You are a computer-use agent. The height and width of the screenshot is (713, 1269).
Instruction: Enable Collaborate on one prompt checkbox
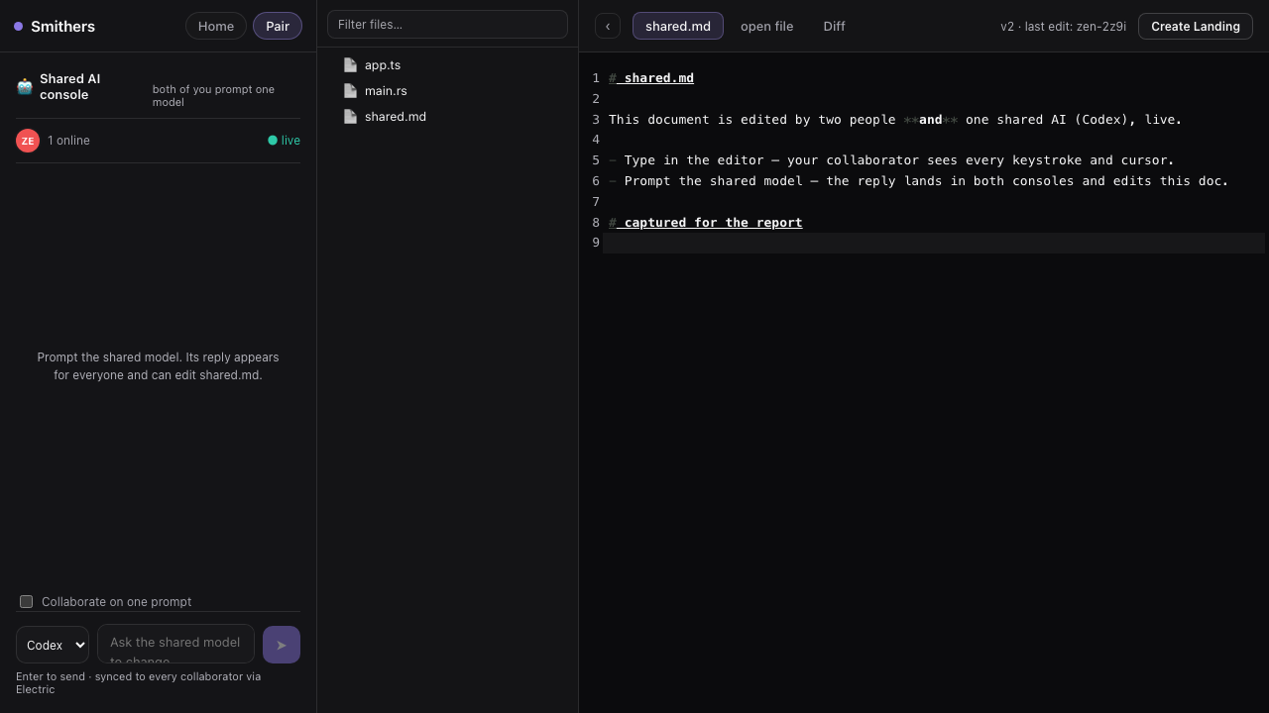(27, 601)
